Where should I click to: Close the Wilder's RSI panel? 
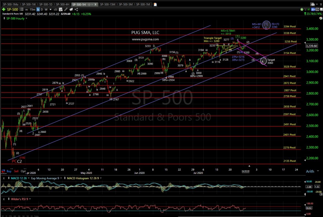pyautogui.click(x=4, y=199)
